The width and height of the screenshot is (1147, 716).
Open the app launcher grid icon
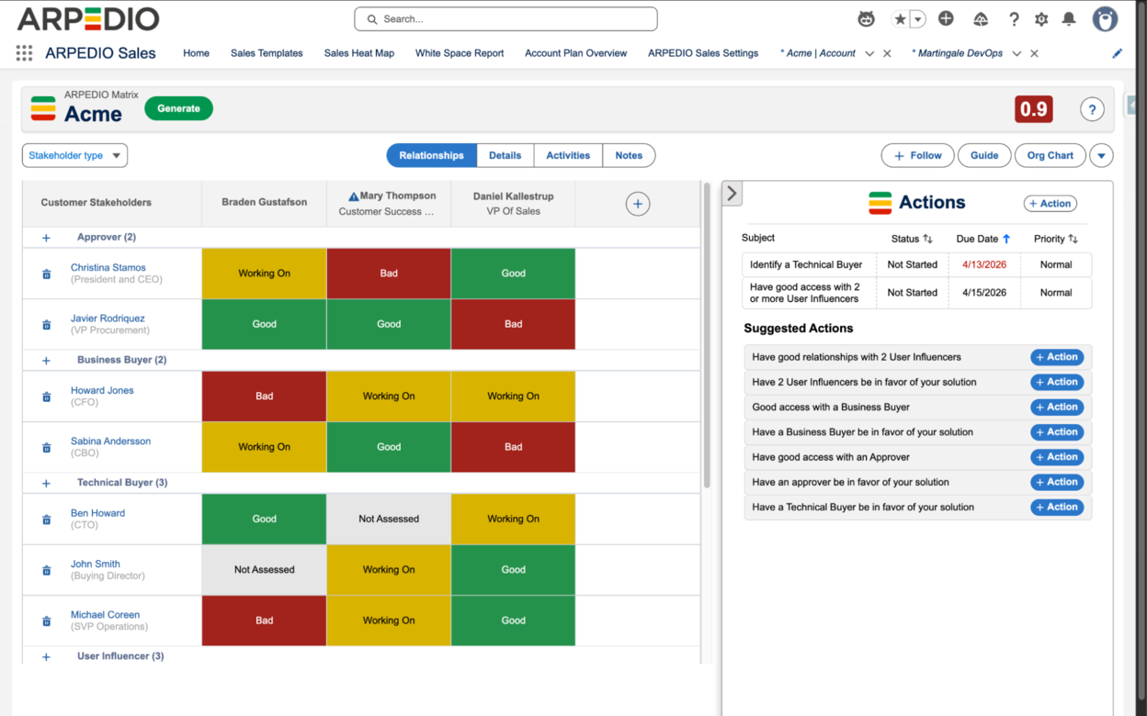(24, 53)
